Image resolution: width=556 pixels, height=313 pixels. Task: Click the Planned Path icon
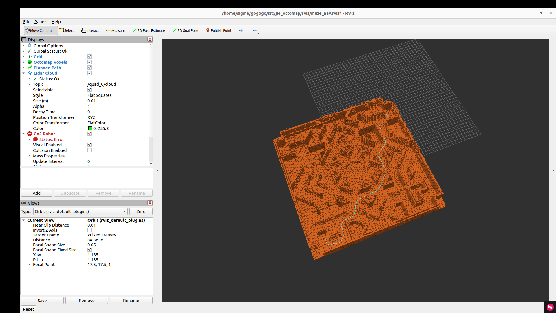30,68
